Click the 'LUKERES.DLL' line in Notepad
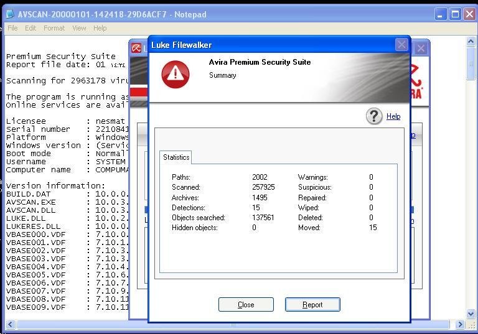The width and height of the screenshot is (478, 334). point(67,226)
